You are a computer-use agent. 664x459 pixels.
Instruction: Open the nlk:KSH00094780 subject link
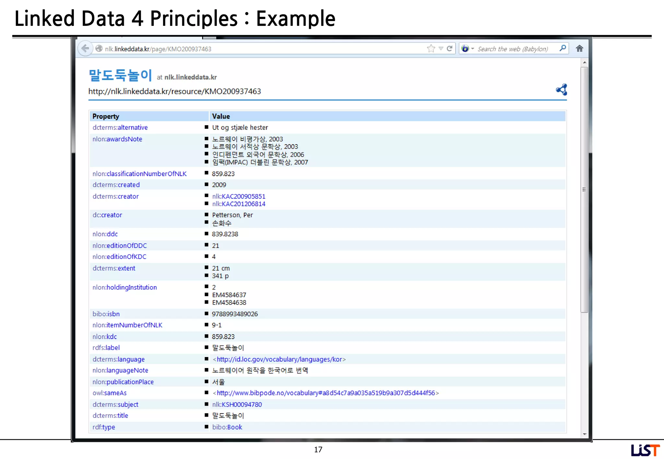coord(237,404)
